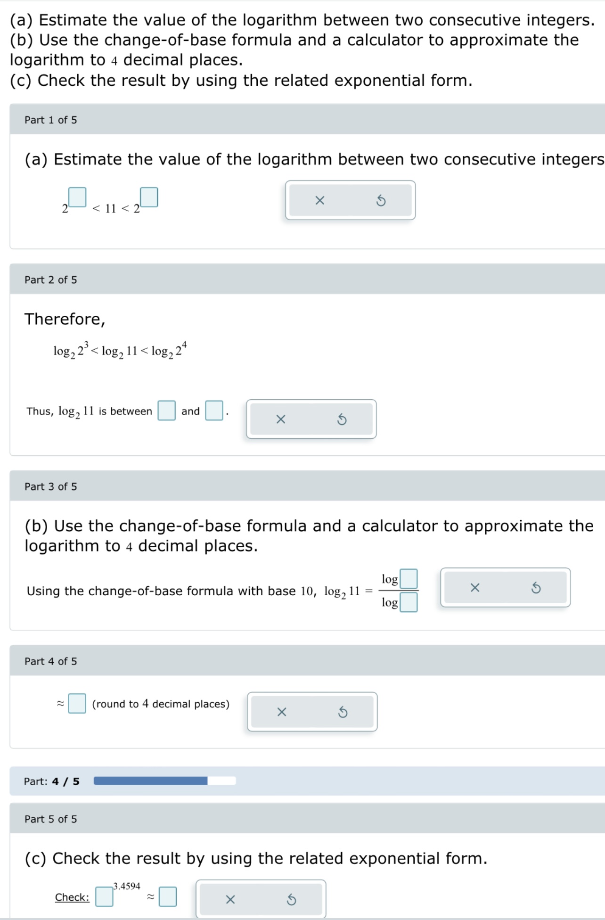Reset the Part 2 entry with undo
The image size is (605, 920).
(x=341, y=419)
